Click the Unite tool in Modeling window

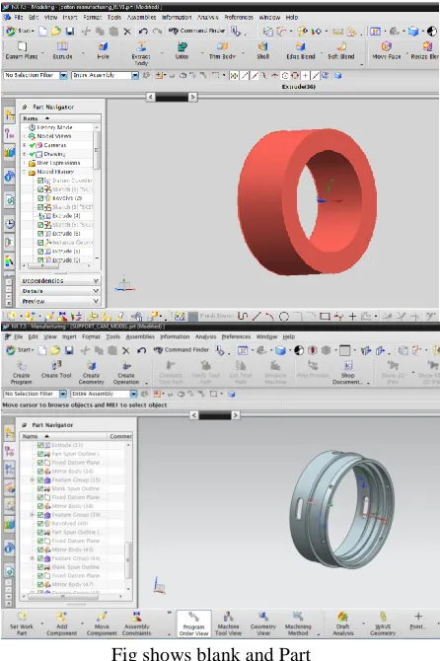(182, 50)
